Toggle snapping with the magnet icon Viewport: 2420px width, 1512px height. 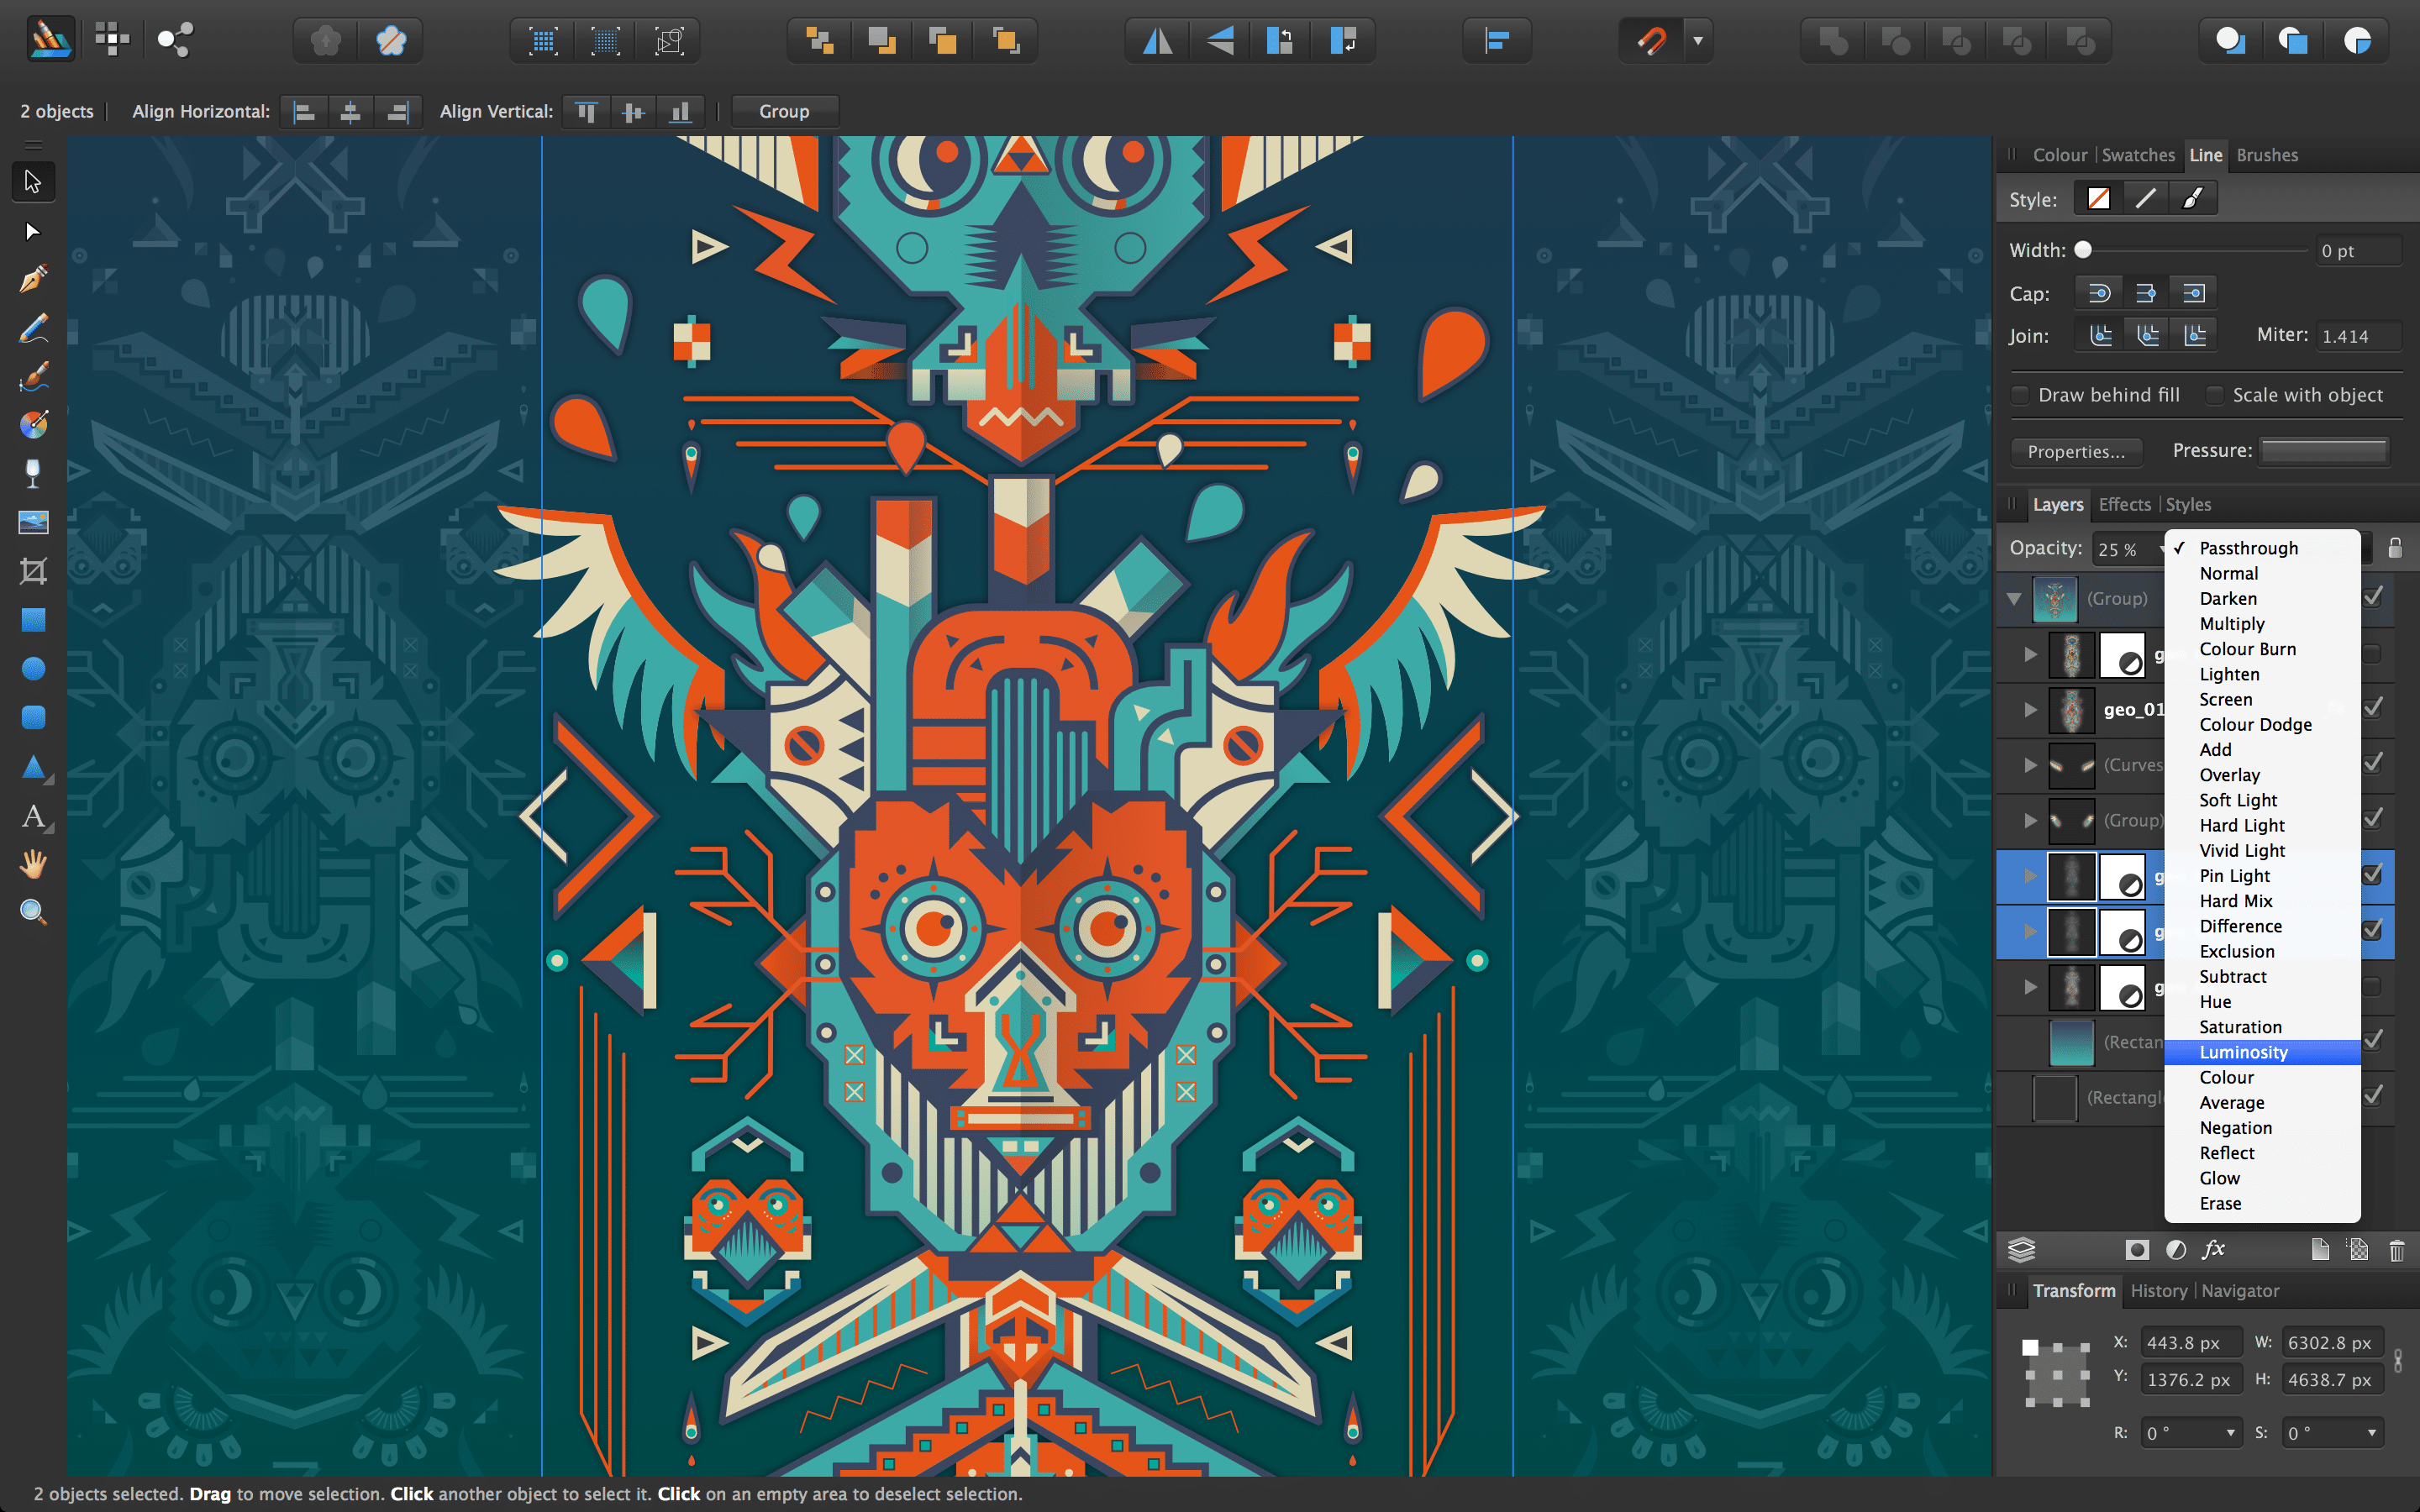(x=1651, y=40)
